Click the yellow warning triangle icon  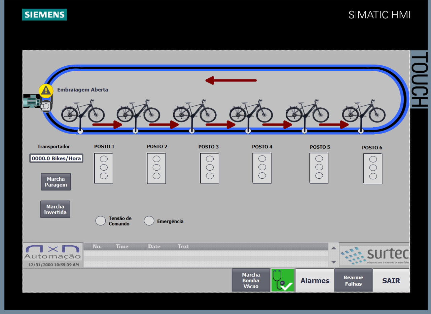[x=46, y=91]
